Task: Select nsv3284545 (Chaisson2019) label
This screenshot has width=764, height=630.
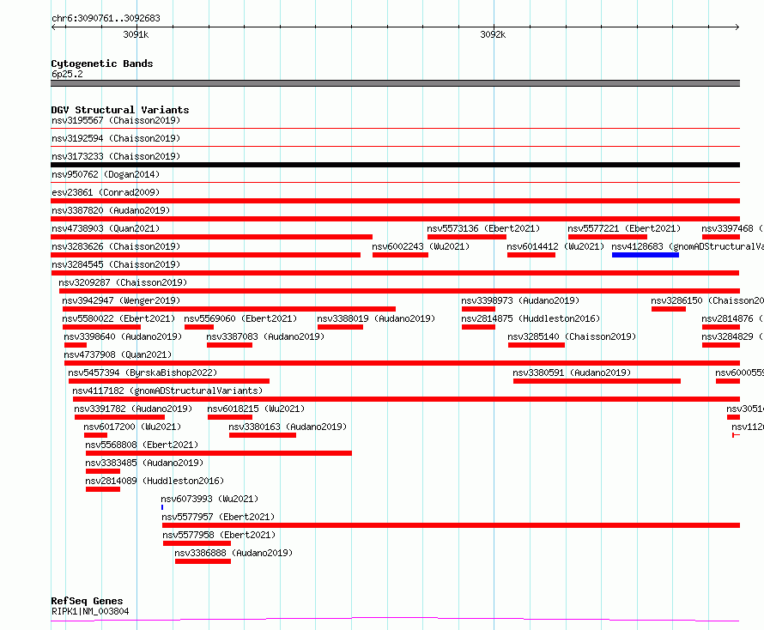Action: pyautogui.click(x=116, y=264)
